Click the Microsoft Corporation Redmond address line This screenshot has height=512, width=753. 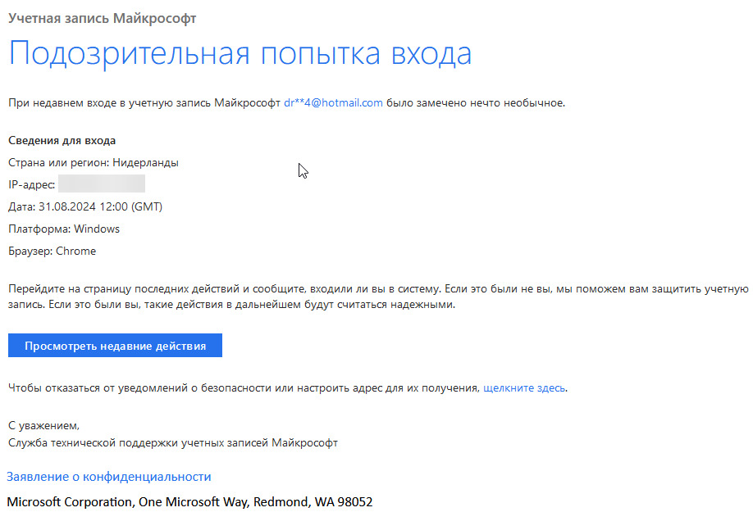point(189,502)
